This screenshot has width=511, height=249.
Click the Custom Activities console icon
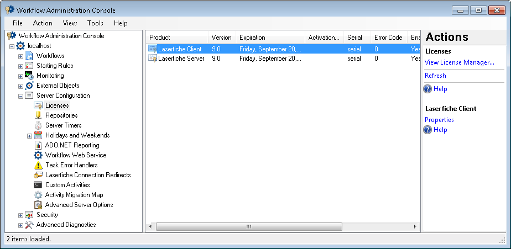[38, 185]
